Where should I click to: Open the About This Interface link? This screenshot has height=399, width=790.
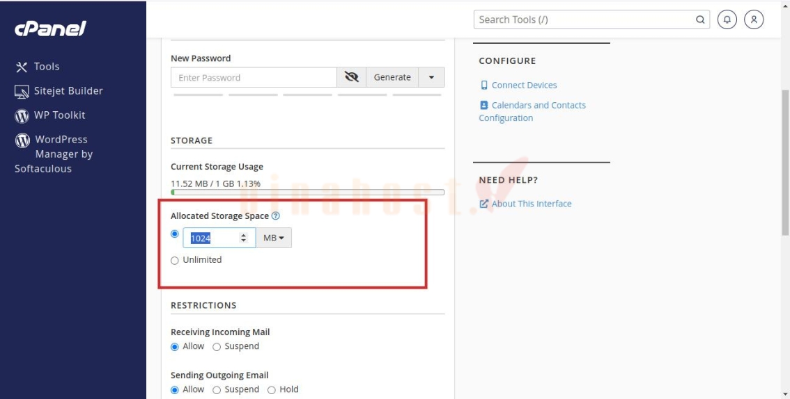click(532, 204)
